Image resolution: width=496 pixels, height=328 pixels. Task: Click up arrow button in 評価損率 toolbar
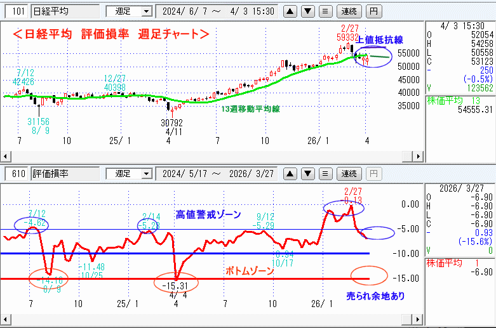[x=290, y=174]
